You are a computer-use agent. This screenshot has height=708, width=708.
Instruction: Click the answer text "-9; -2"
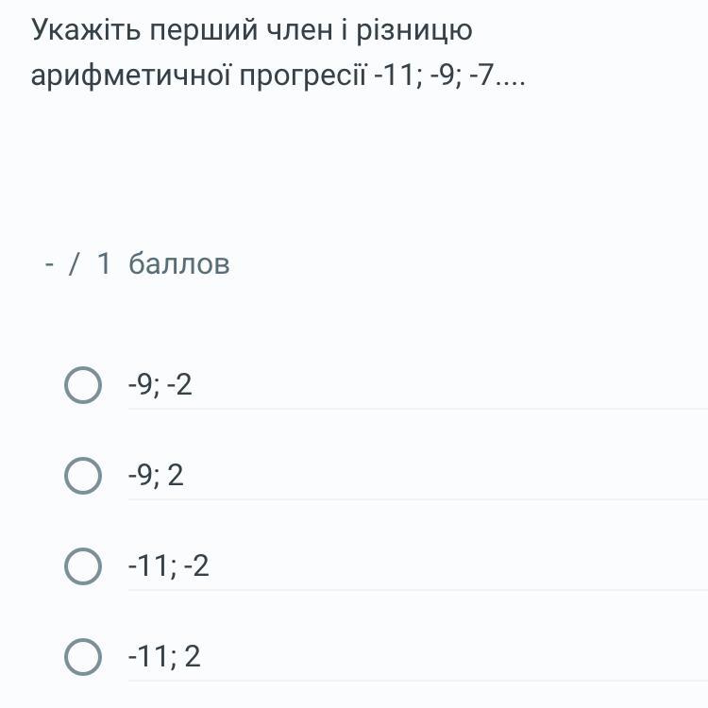click(x=160, y=385)
